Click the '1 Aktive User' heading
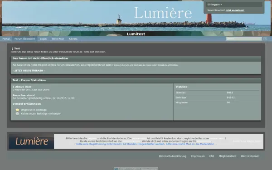The image size is (272, 170). (x=22, y=87)
